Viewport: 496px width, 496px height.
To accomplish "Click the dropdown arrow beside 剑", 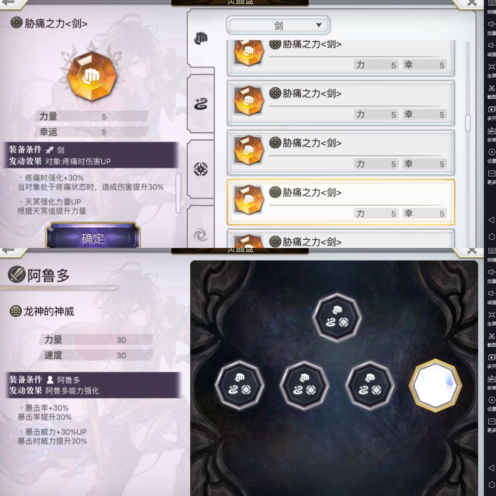I will 319,25.
